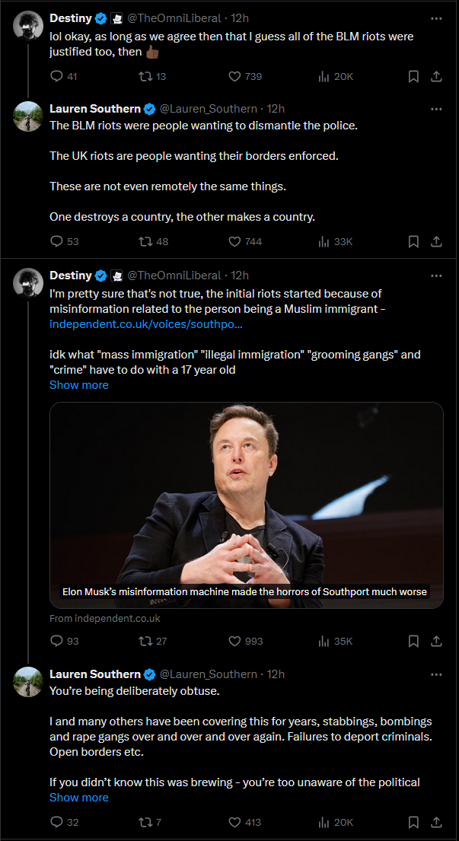Viewport: 459px width, 841px height.
Task: Reply to Destiny's BLM riots justified tweet
Action: point(56,77)
